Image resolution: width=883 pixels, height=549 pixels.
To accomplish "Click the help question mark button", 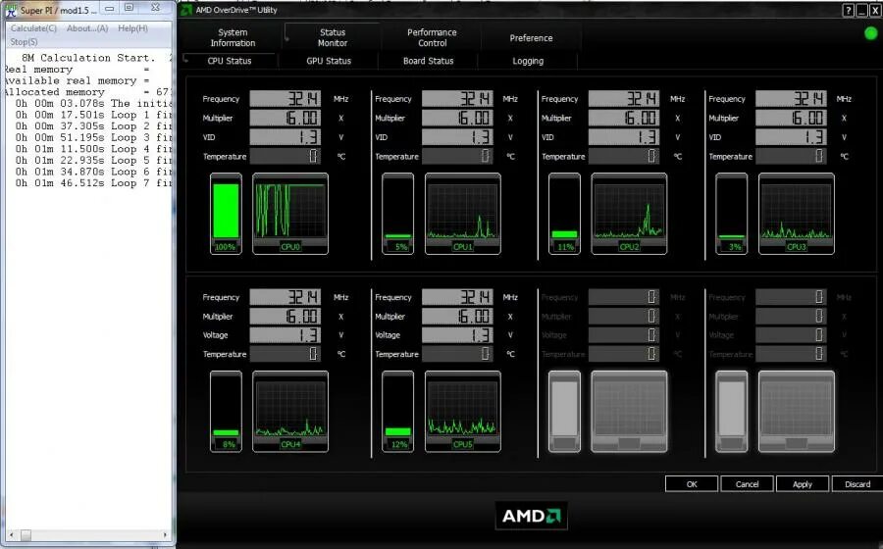I will point(848,10).
